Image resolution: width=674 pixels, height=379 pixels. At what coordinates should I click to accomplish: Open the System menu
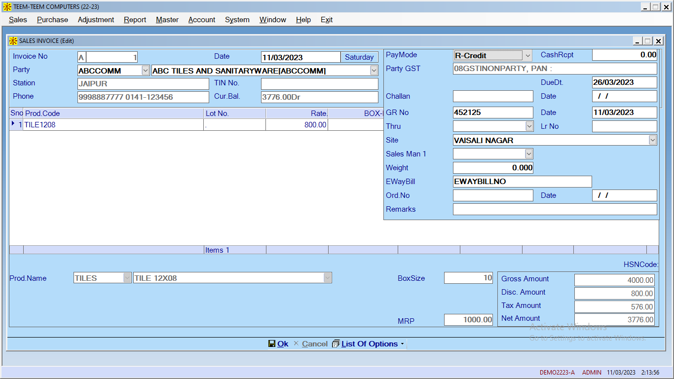point(237,20)
